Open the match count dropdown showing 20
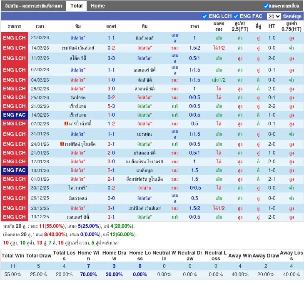 pyautogui.click(x=274, y=16)
